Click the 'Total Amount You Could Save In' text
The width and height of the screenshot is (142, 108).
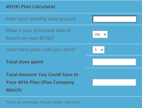pos(42,74)
